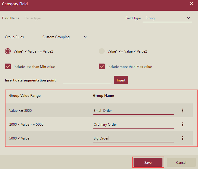Toggle Include more than Max value checkbox
This screenshot has height=169, width=198.
point(102,66)
